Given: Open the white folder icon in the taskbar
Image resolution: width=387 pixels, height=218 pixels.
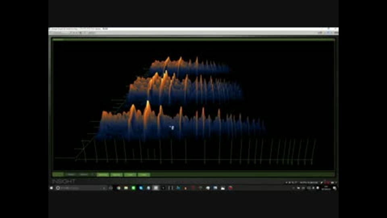Looking at the screenshot, I should click(223, 188).
